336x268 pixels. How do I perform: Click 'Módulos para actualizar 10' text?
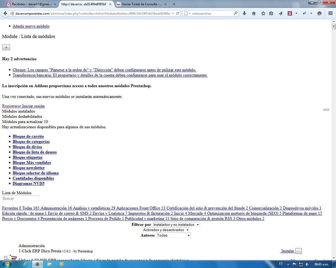click(x=25, y=122)
